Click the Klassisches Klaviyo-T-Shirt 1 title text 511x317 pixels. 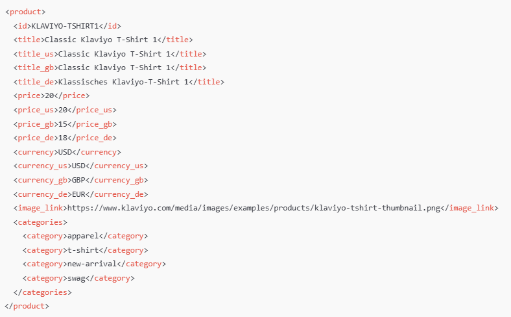coord(123,82)
